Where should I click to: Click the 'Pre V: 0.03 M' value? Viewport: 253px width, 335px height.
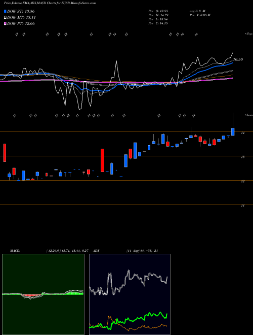(x=199, y=15)
